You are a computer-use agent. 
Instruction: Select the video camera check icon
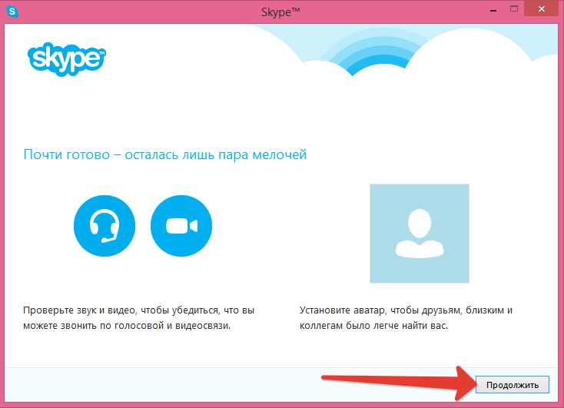coord(181,226)
